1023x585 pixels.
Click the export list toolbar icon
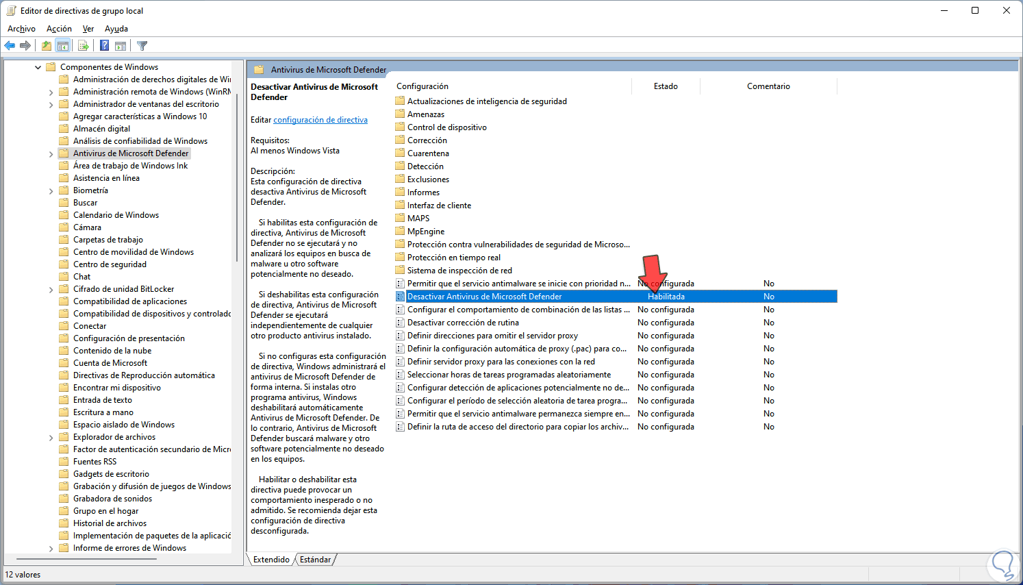click(84, 46)
